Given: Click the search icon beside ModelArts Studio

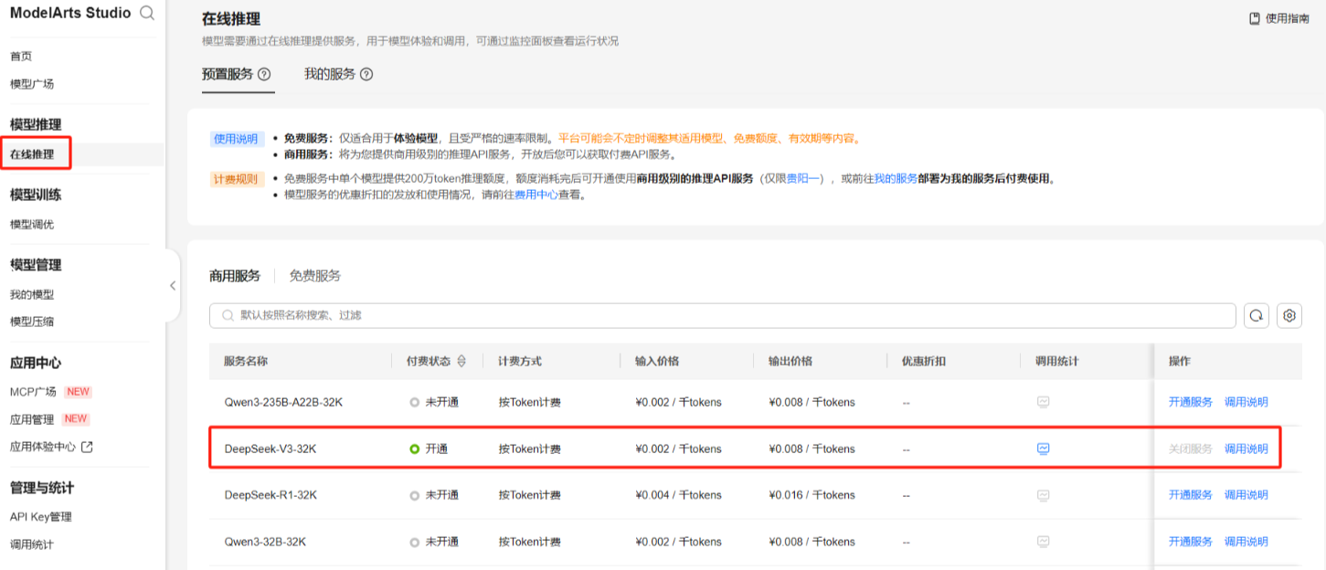Looking at the screenshot, I should pos(147,13).
